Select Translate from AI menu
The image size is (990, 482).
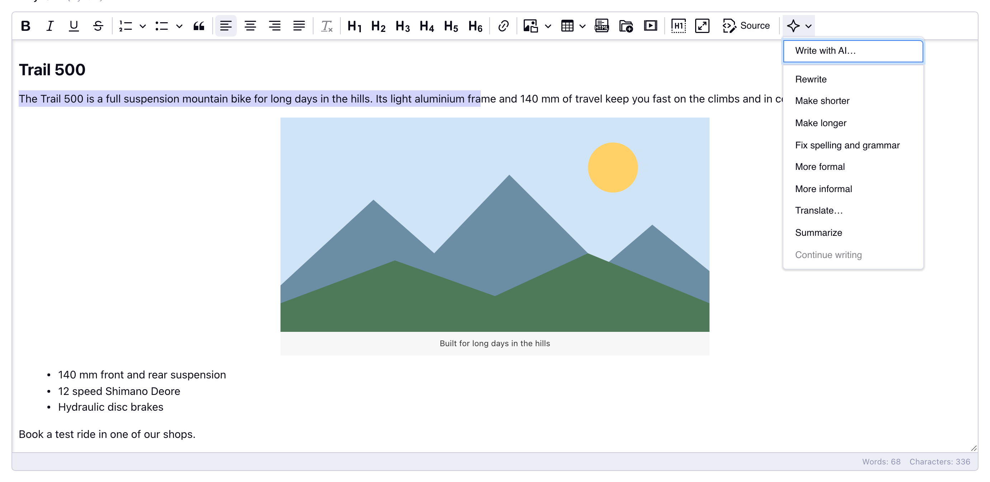(853, 210)
